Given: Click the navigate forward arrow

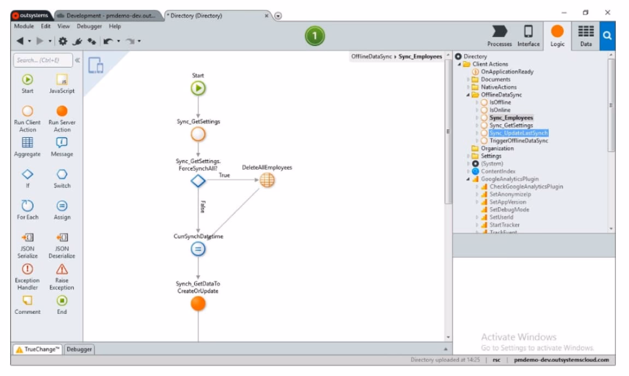Looking at the screenshot, I should 40,41.
